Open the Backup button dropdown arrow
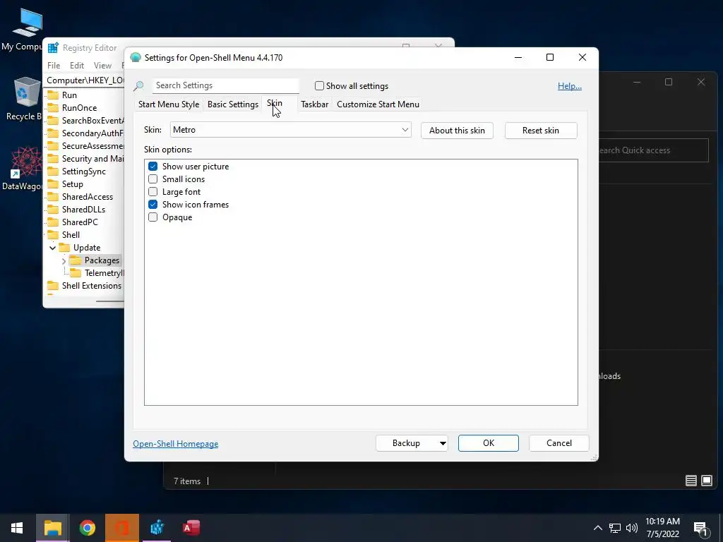This screenshot has width=723, height=542. click(x=442, y=443)
